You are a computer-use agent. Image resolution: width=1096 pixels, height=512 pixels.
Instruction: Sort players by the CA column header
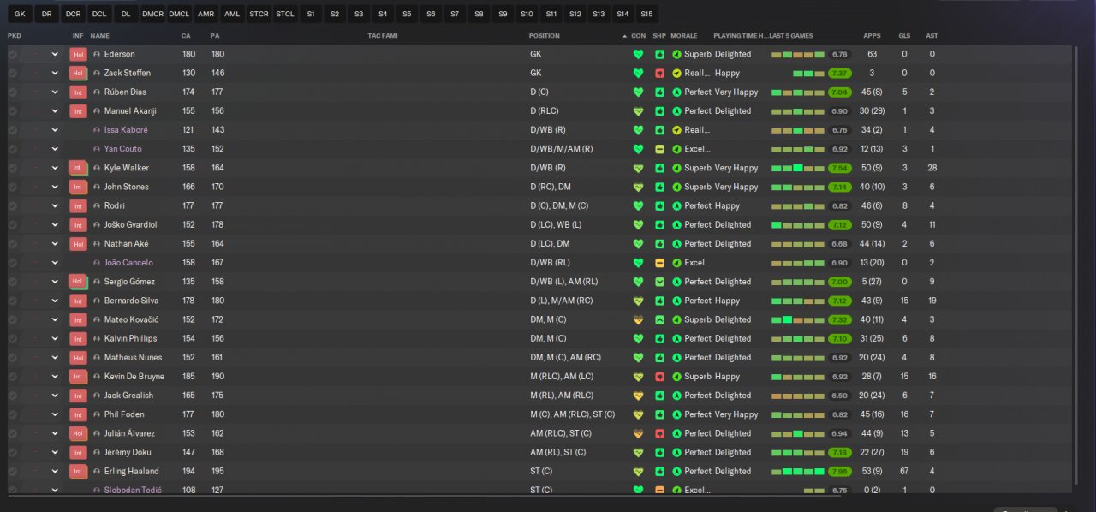pos(186,36)
